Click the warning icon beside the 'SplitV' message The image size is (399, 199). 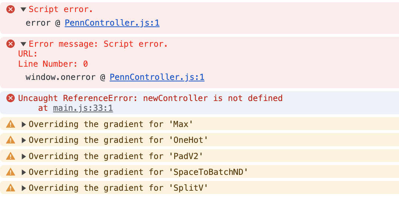[11, 188]
